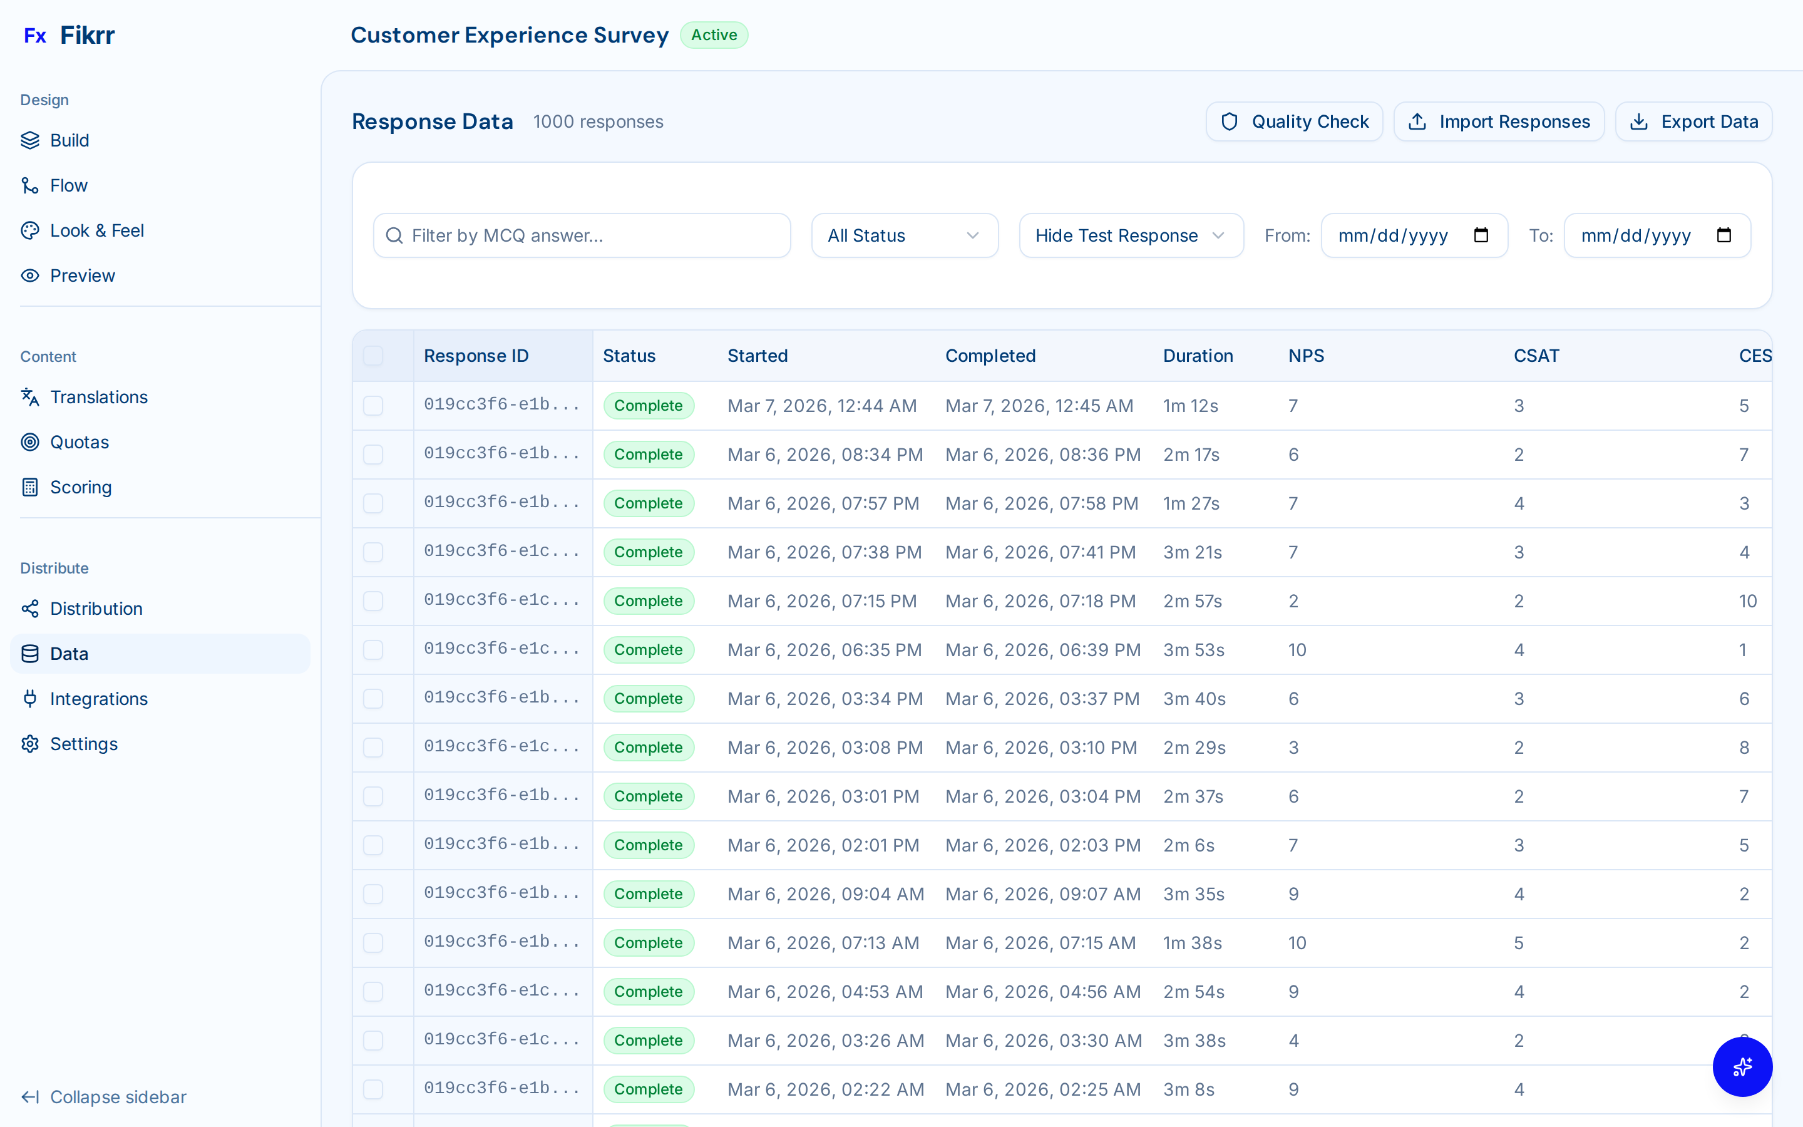Open the Flow editor icon
This screenshot has width=1803, height=1127.
coord(30,185)
